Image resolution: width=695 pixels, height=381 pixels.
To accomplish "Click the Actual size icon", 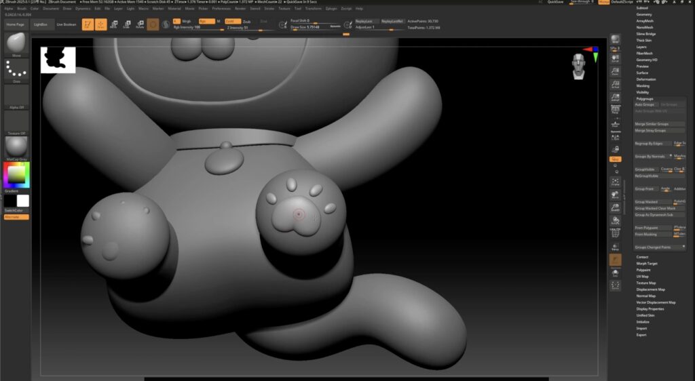I will [x=615, y=85].
